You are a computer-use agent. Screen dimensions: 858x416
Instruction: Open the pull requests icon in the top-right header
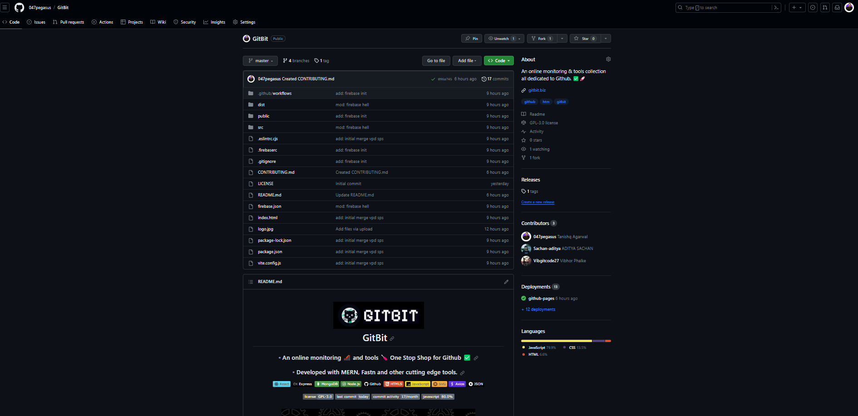(x=825, y=8)
